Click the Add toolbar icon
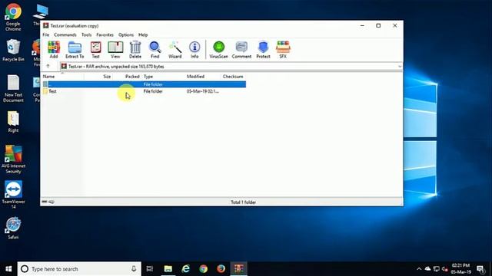The width and height of the screenshot is (492, 276). pos(54,50)
